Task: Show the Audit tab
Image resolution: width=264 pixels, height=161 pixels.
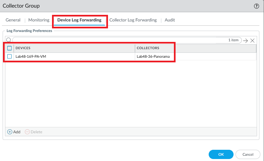Action: point(170,20)
